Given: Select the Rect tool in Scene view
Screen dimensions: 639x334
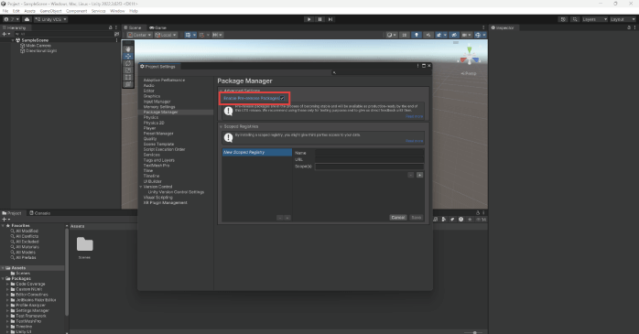Looking at the screenshot, I should click(128, 77).
